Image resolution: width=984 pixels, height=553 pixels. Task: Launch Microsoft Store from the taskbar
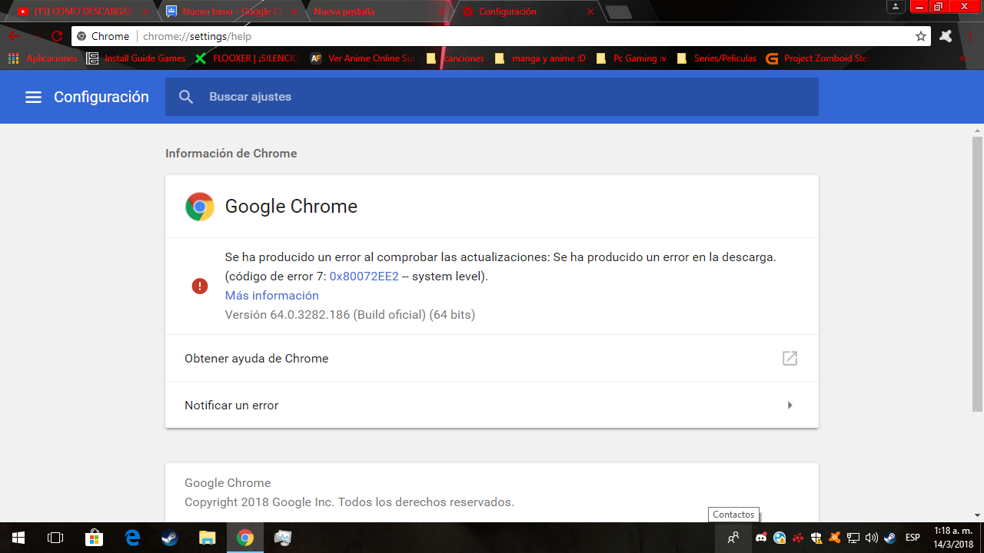click(x=94, y=538)
